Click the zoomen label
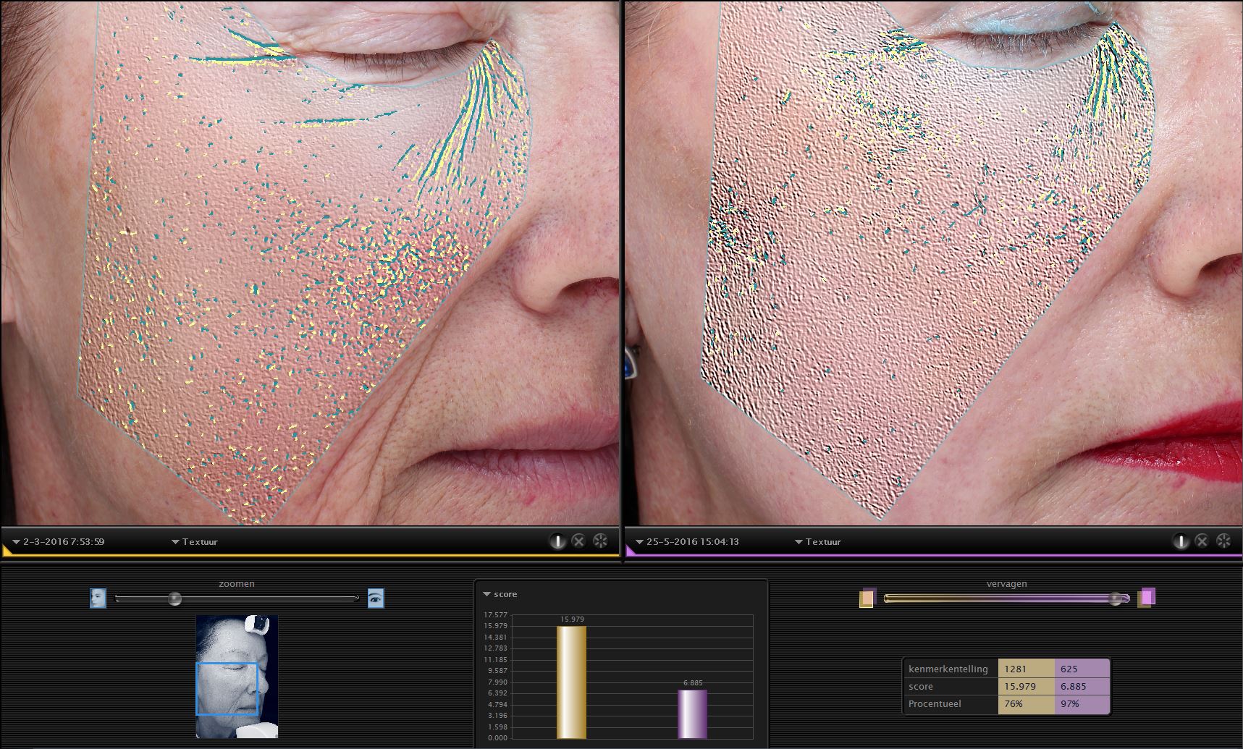The width and height of the screenshot is (1243, 749). tap(237, 583)
